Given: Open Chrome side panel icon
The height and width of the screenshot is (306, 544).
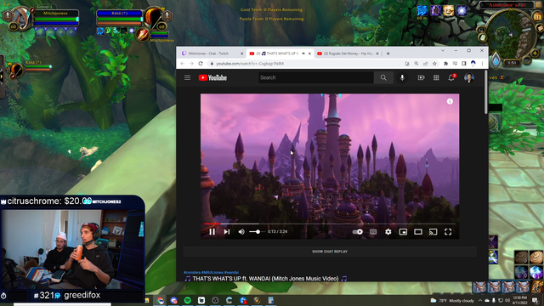Looking at the screenshot, I should (x=464, y=64).
